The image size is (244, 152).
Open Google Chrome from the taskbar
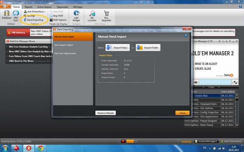click(40, 149)
